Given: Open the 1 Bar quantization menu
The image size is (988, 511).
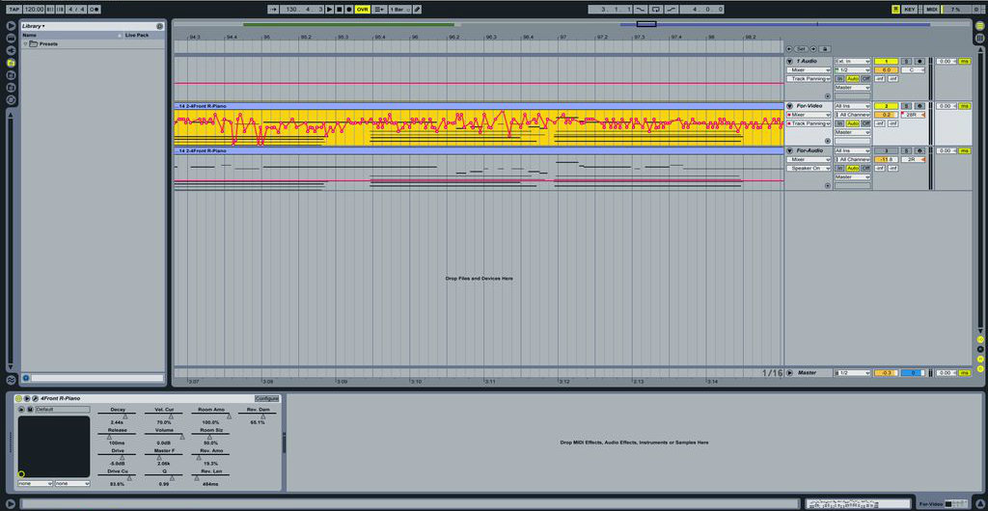Looking at the screenshot, I should pos(400,10).
